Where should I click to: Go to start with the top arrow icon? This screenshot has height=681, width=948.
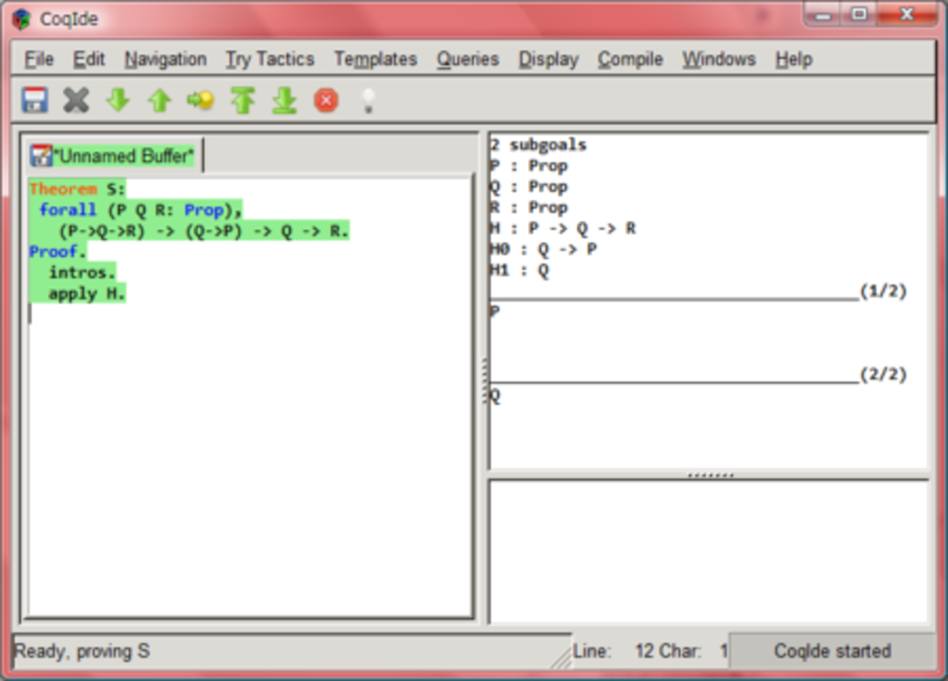point(243,100)
